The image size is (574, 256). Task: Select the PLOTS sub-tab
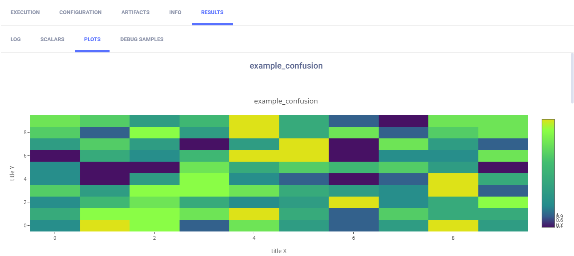(92, 39)
